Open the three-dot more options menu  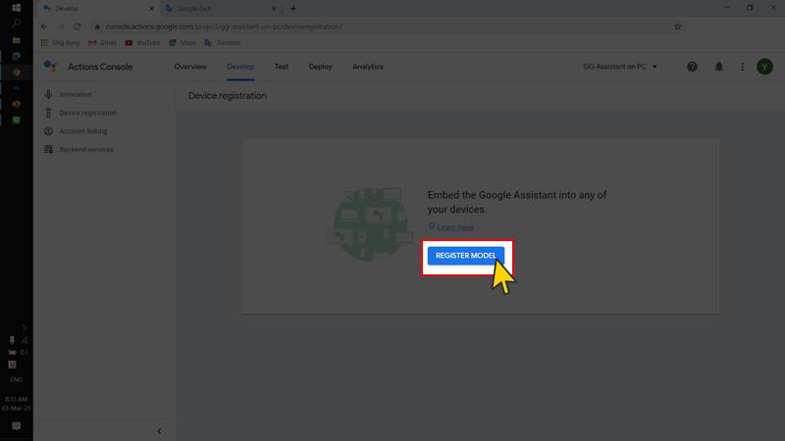click(742, 67)
